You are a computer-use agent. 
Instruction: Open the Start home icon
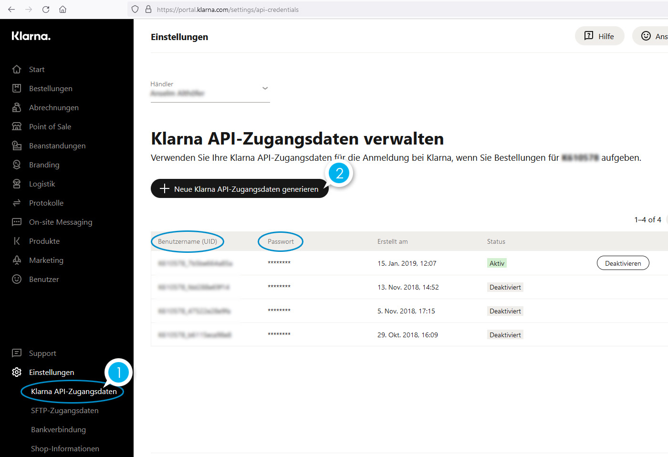click(x=17, y=69)
